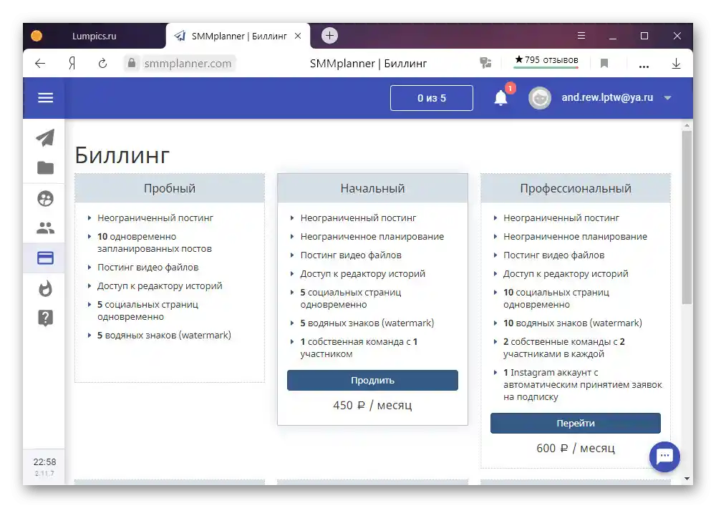Click the Биллинг page heading
This screenshot has width=716, height=508.
[122, 155]
